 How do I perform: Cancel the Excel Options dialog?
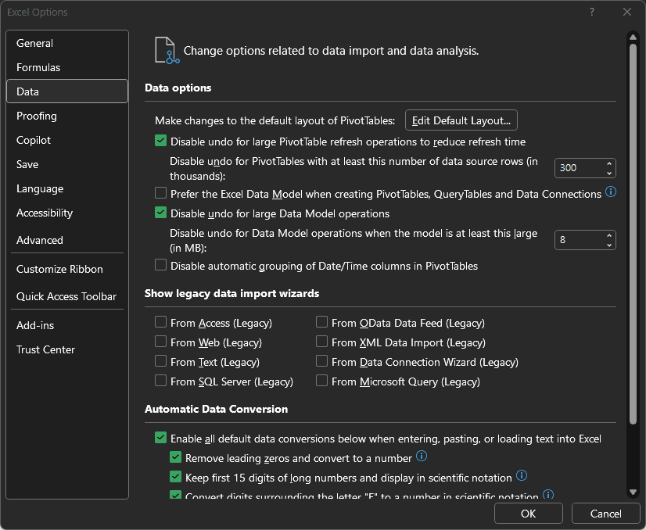(605, 514)
